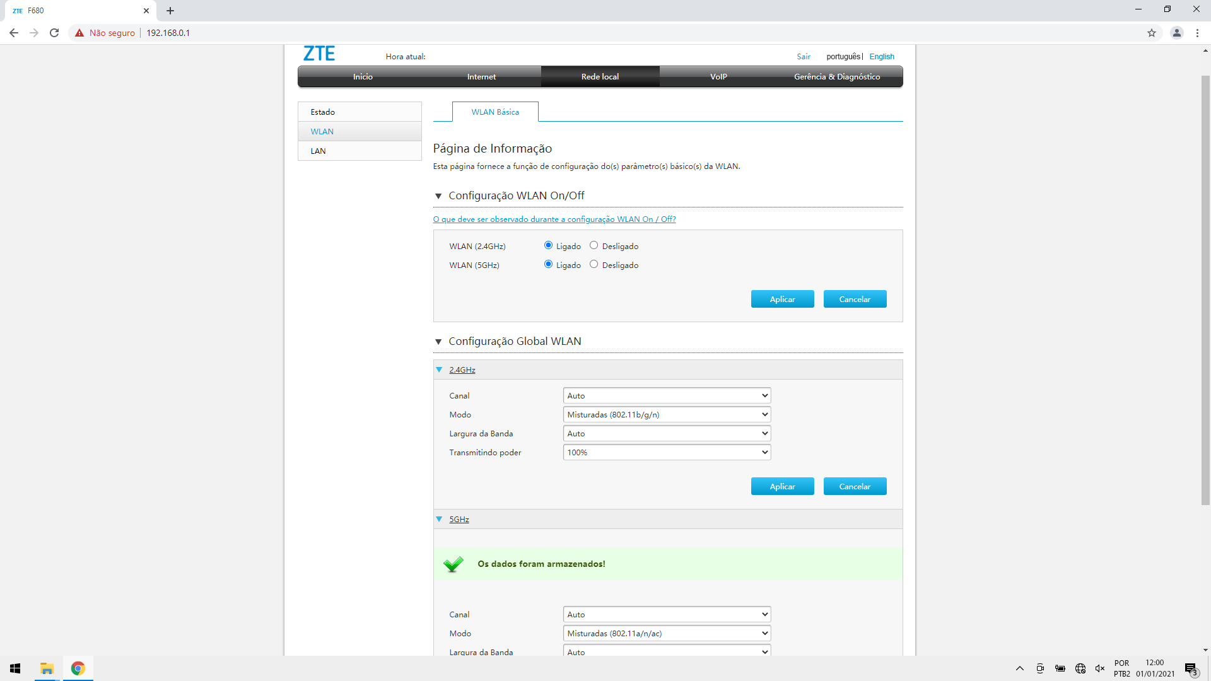
Task: Select Desligado for WLAN 2.4GHz
Action: click(594, 245)
